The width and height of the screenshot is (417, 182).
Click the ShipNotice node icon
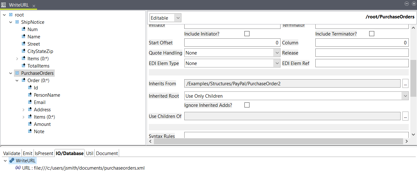(17, 22)
